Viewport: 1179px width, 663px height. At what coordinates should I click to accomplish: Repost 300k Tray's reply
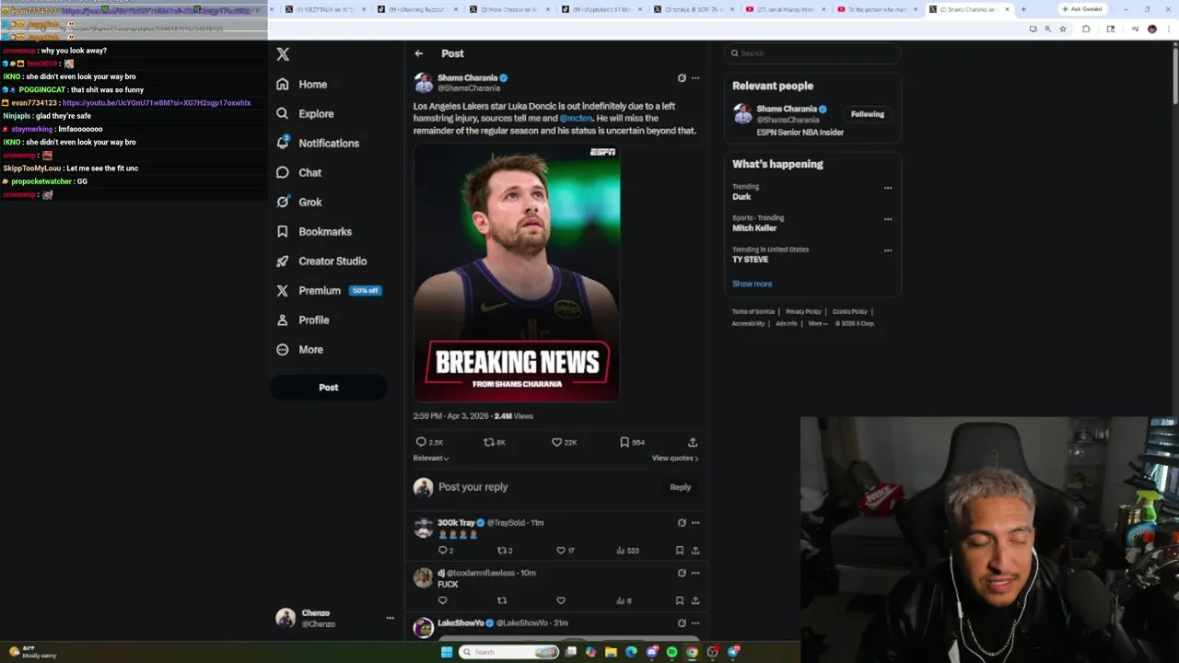tap(505, 551)
